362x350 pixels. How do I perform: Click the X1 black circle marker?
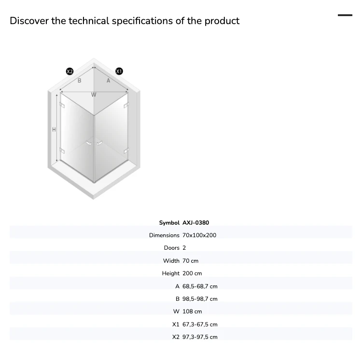[119, 71]
